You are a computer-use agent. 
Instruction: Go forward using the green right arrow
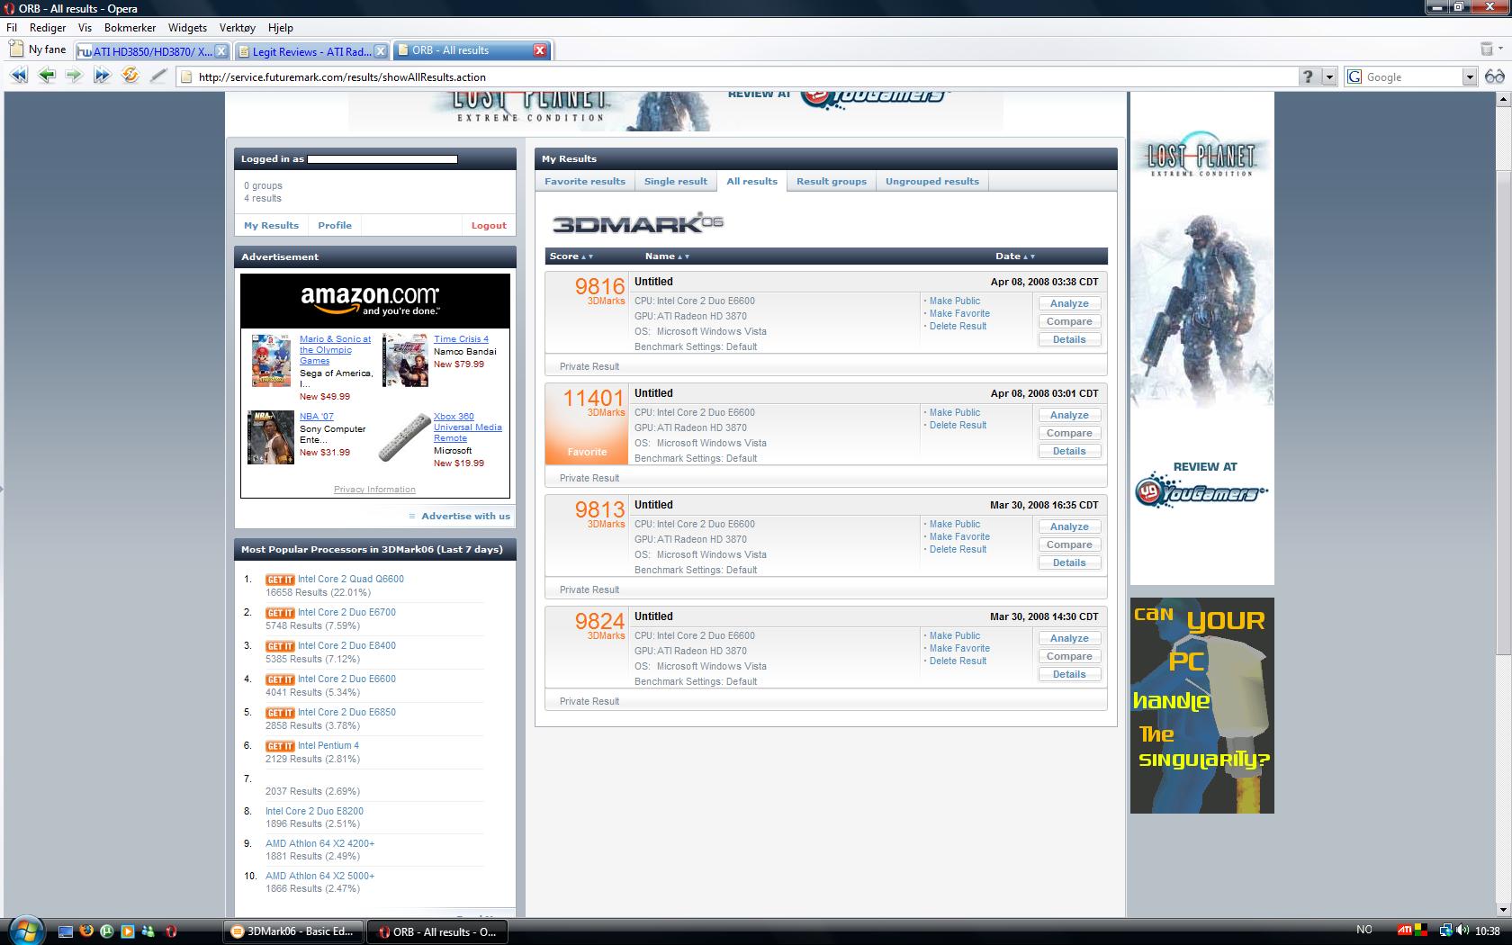(x=74, y=76)
